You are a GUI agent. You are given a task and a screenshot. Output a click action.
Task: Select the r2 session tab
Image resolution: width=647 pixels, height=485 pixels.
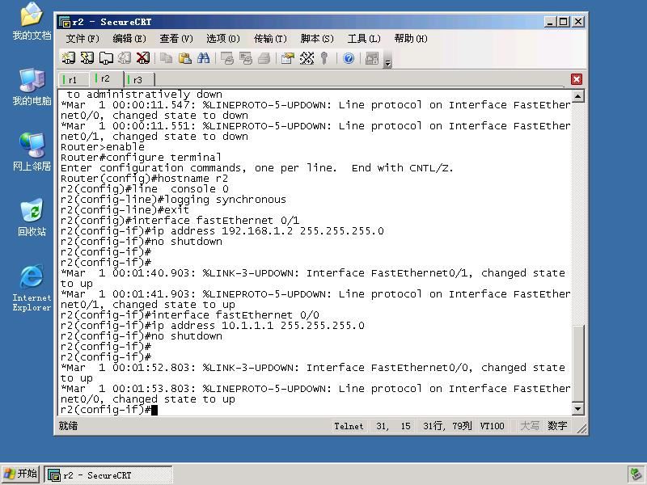click(106, 78)
